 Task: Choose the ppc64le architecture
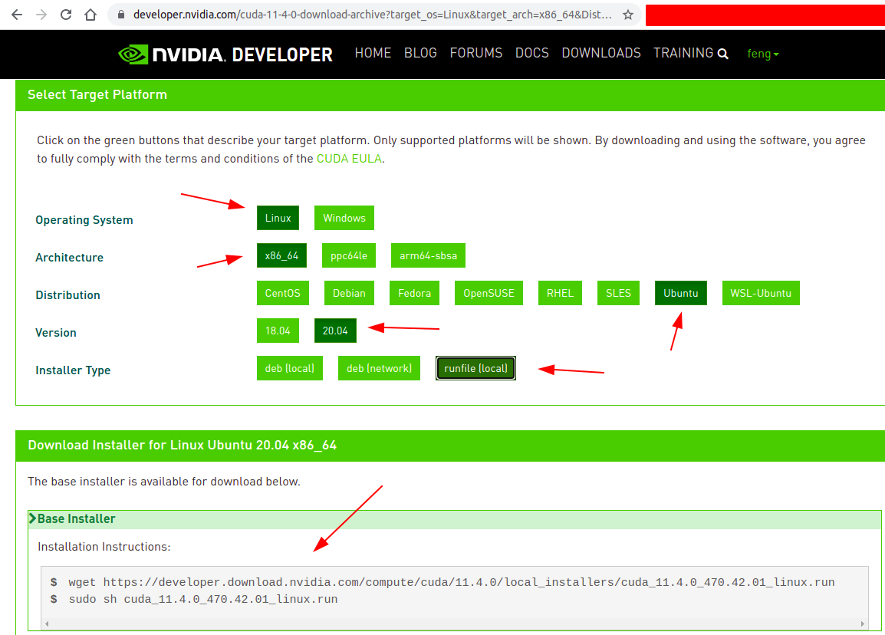pos(349,255)
